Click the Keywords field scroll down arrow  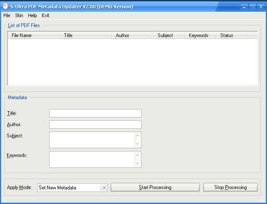[x=137, y=164]
